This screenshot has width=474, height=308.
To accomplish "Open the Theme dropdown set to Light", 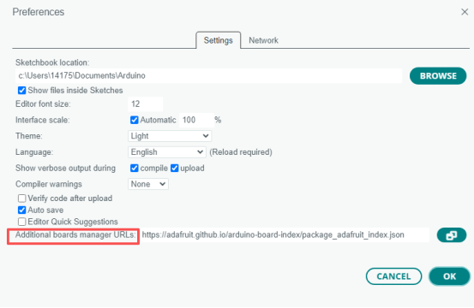I will click(x=170, y=136).
